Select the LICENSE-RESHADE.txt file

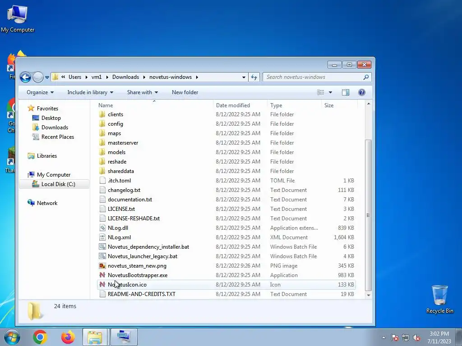coord(226,219)
